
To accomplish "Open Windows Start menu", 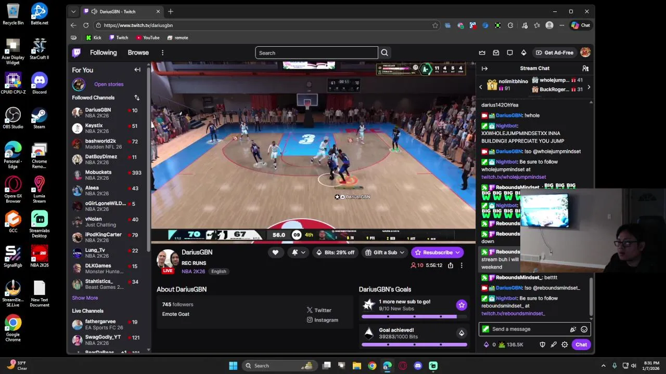I will pyautogui.click(x=233, y=366).
